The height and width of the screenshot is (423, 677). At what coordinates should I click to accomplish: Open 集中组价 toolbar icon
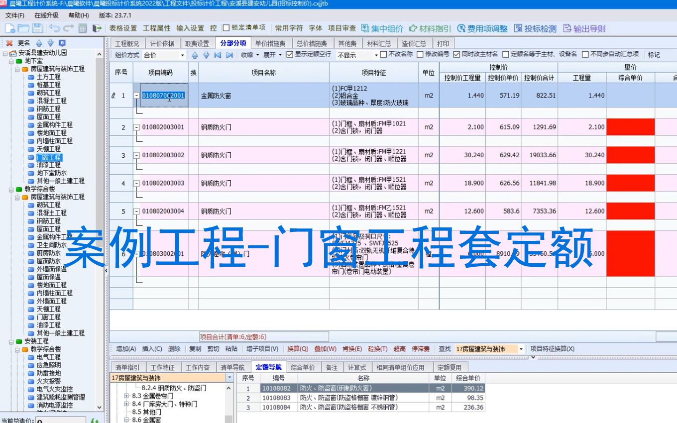coord(365,28)
